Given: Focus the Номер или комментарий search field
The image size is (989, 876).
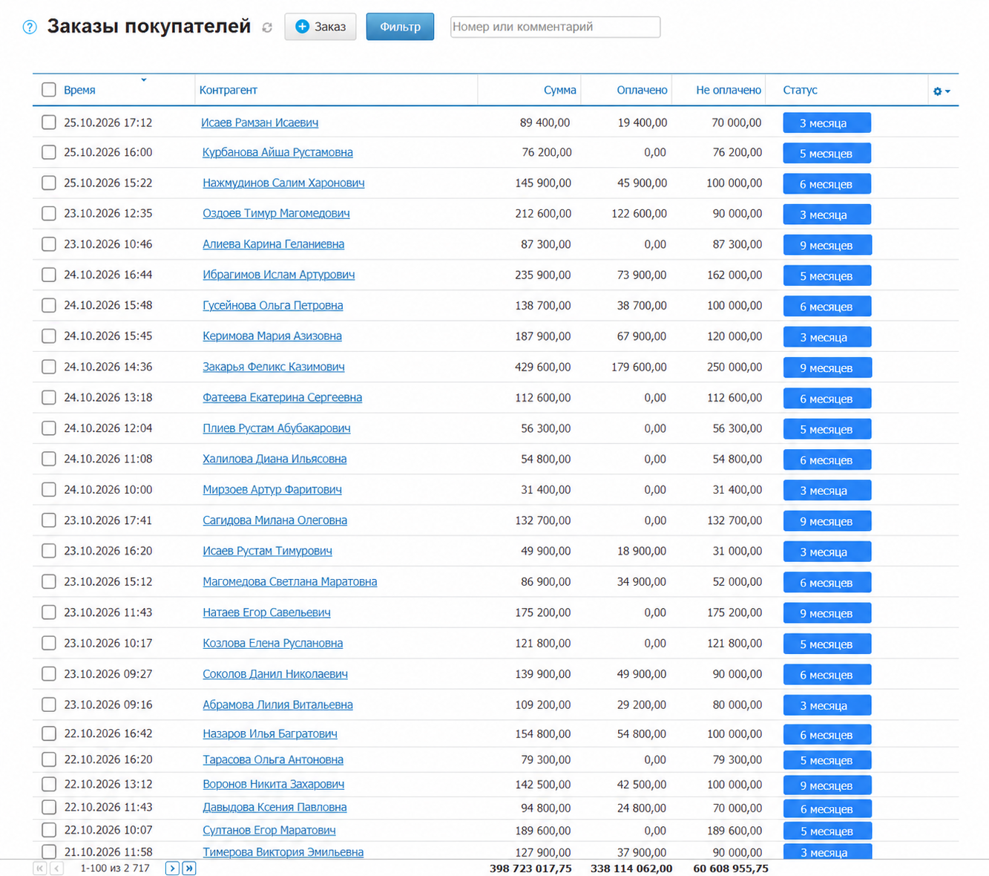Looking at the screenshot, I should point(555,27).
